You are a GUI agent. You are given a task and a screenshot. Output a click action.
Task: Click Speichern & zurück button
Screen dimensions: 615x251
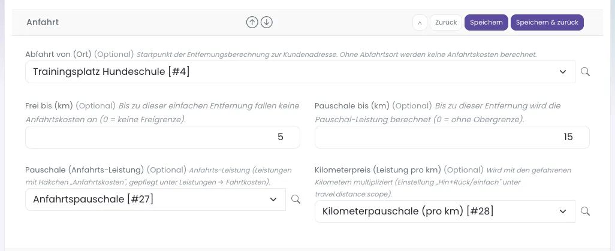point(547,22)
